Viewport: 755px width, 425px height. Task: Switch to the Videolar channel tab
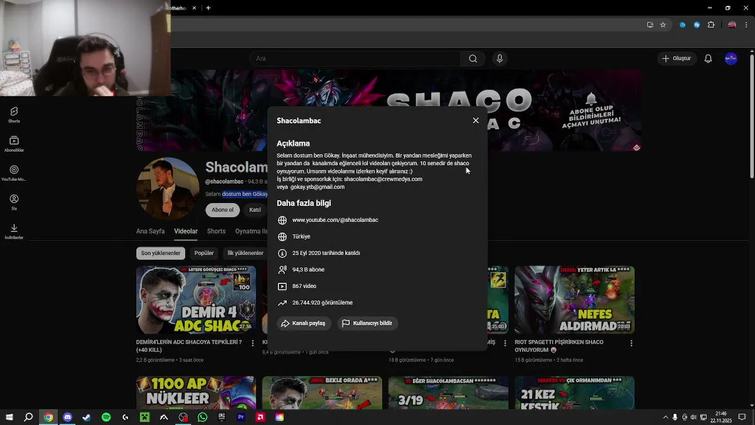[x=186, y=231]
